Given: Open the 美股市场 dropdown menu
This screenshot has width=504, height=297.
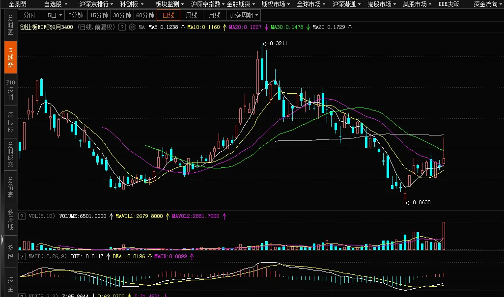Looking at the screenshot, I should [x=417, y=4].
